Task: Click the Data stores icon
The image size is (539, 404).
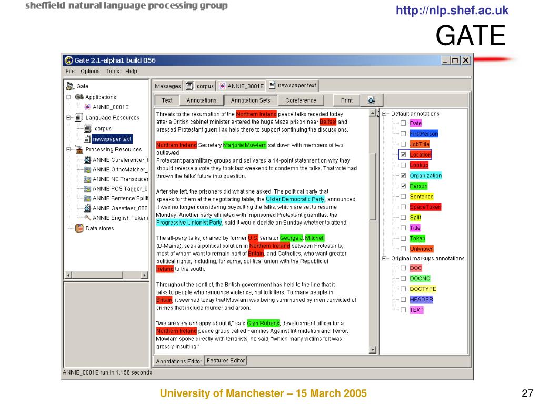Action: click(x=79, y=228)
